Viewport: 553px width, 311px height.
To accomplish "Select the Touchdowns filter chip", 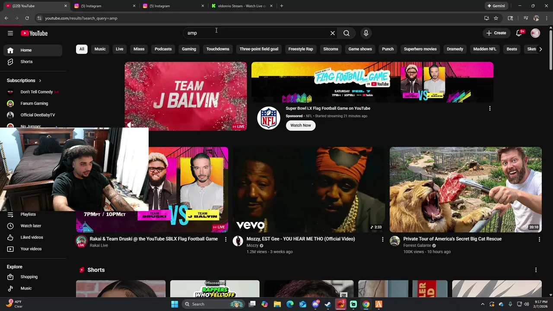I will tap(218, 49).
